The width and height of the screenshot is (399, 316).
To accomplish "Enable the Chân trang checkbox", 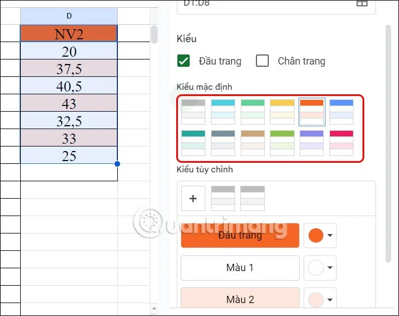I will tap(262, 61).
